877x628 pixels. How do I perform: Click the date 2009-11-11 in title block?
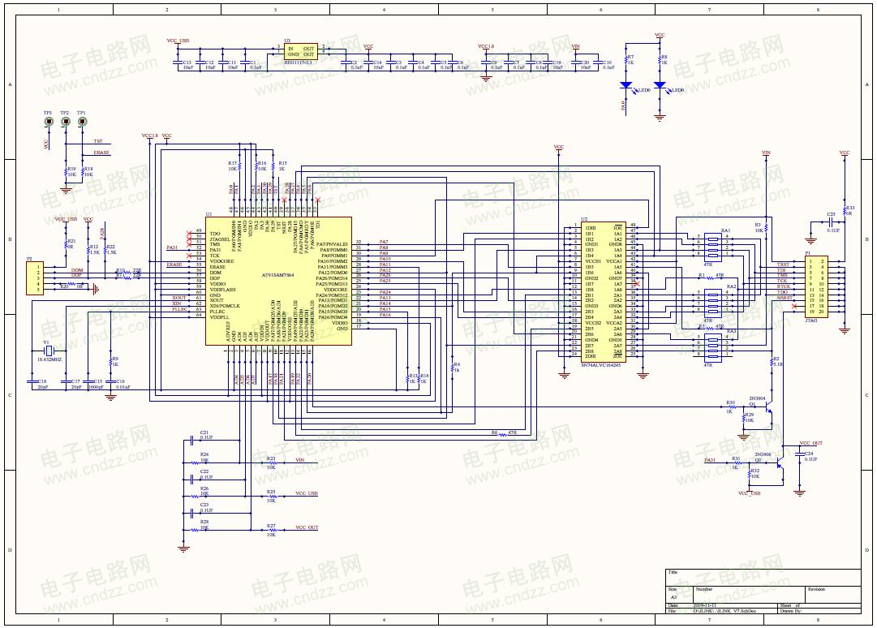[704, 605]
